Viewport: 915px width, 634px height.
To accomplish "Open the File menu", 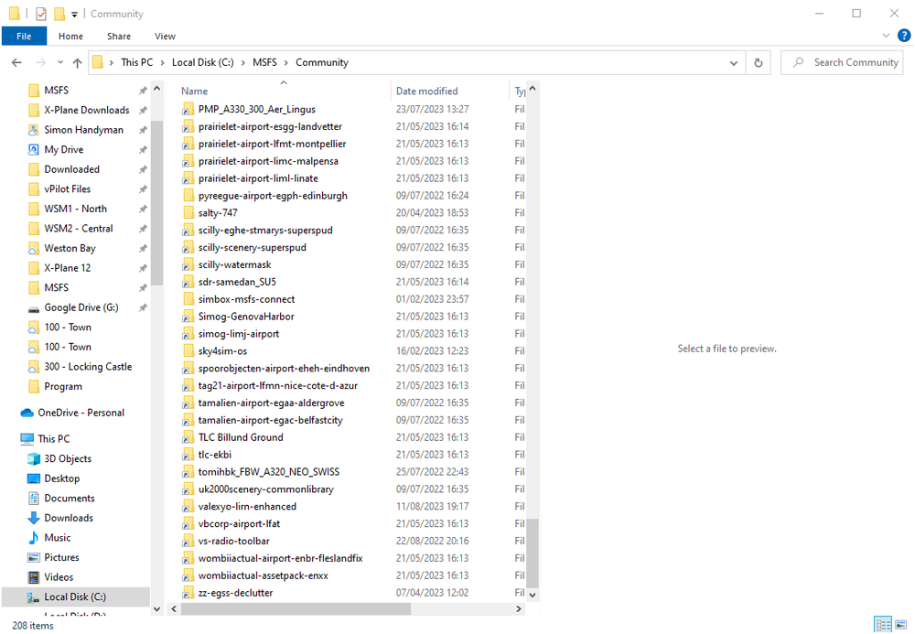I will [24, 36].
